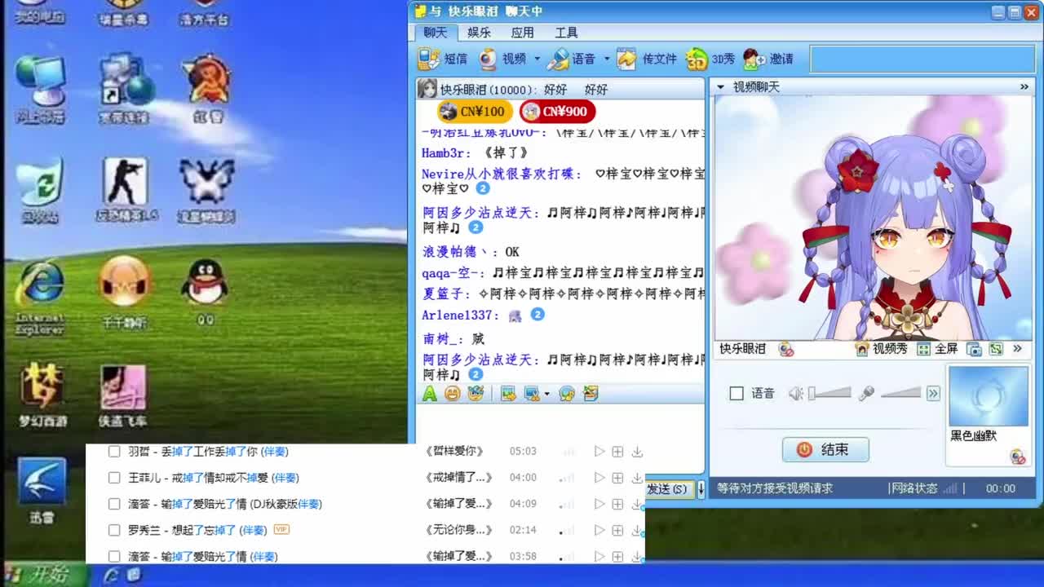Click the 黑色幽默 avatar thumbnail
The width and height of the screenshot is (1044, 587).
pos(988,396)
